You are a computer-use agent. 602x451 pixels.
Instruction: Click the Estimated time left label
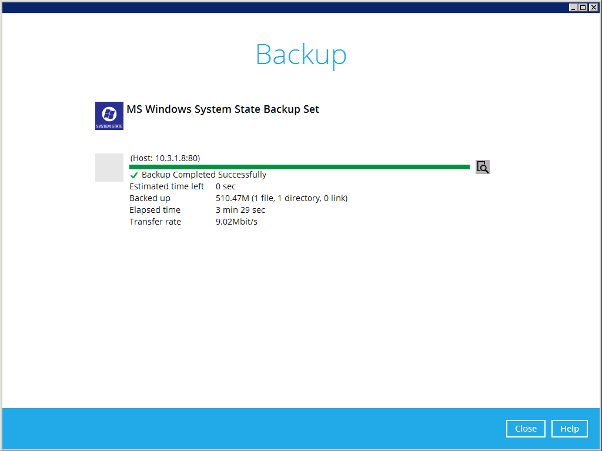pos(166,186)
